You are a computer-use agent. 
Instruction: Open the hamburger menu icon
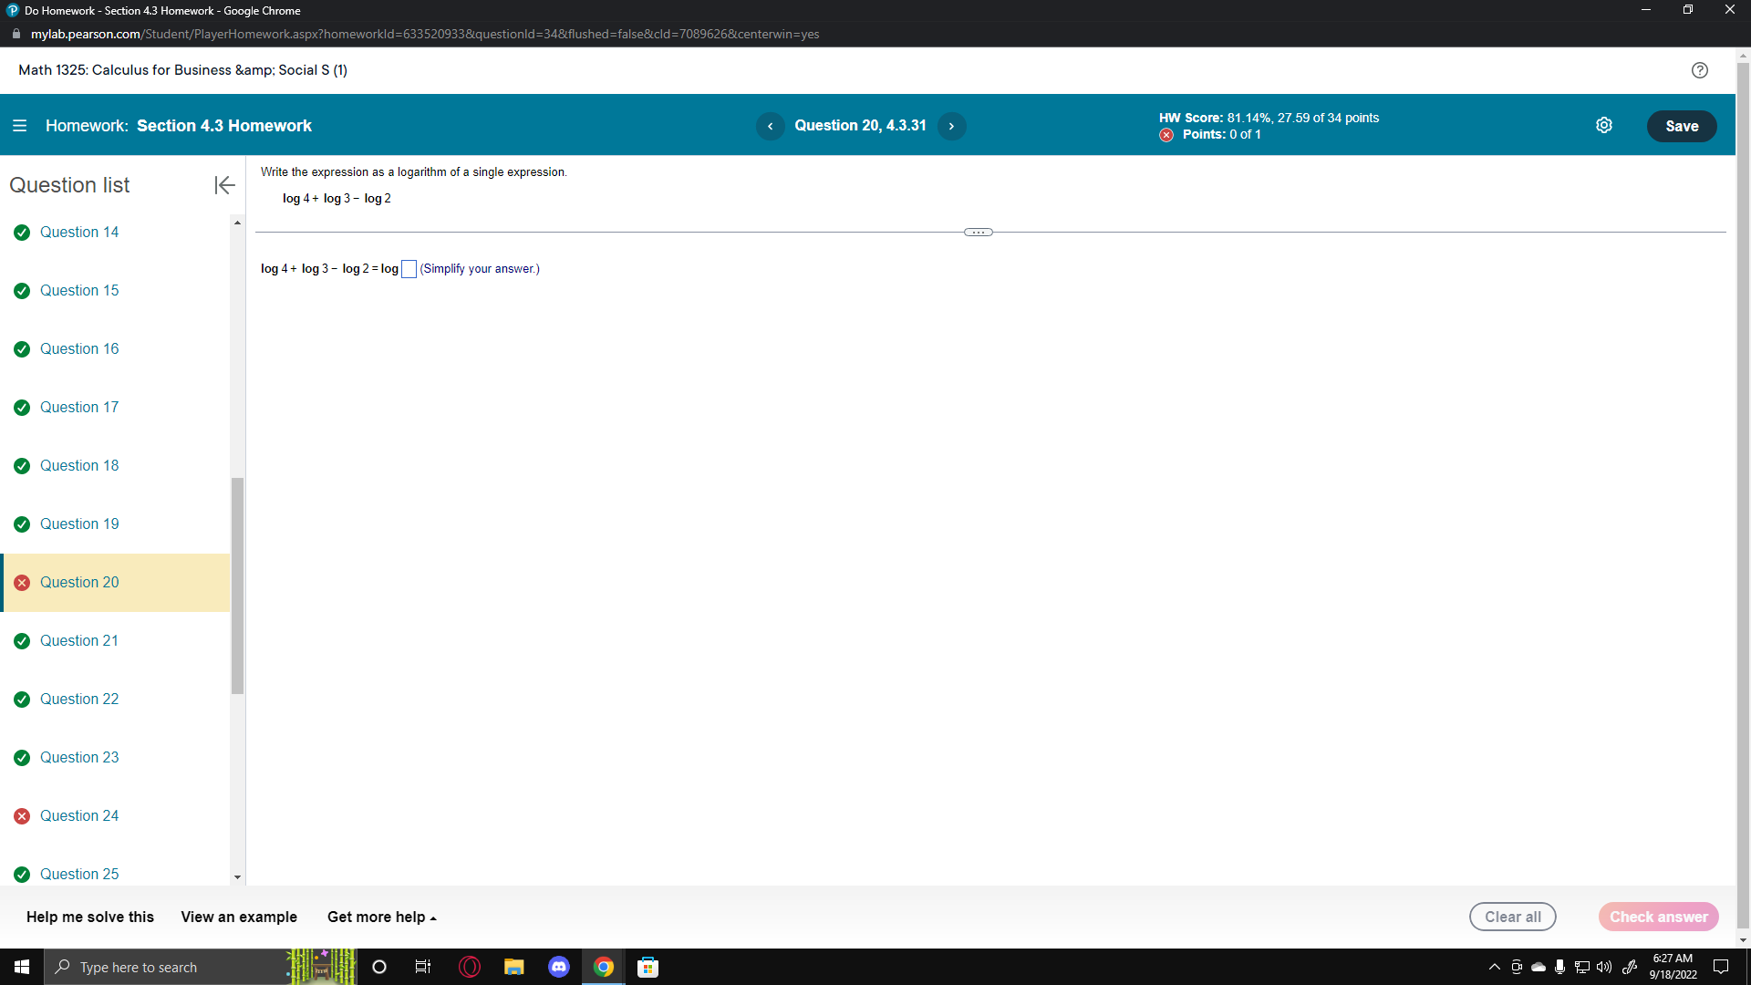[x=19, y=126]
